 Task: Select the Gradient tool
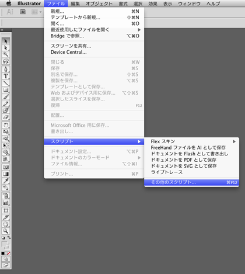[x=6, y=174]
